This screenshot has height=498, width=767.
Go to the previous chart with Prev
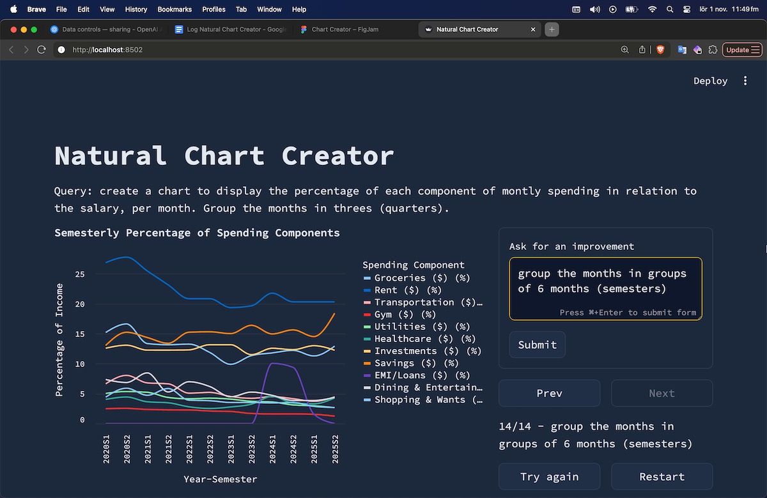pyautogui.click(x=549, y=393)
